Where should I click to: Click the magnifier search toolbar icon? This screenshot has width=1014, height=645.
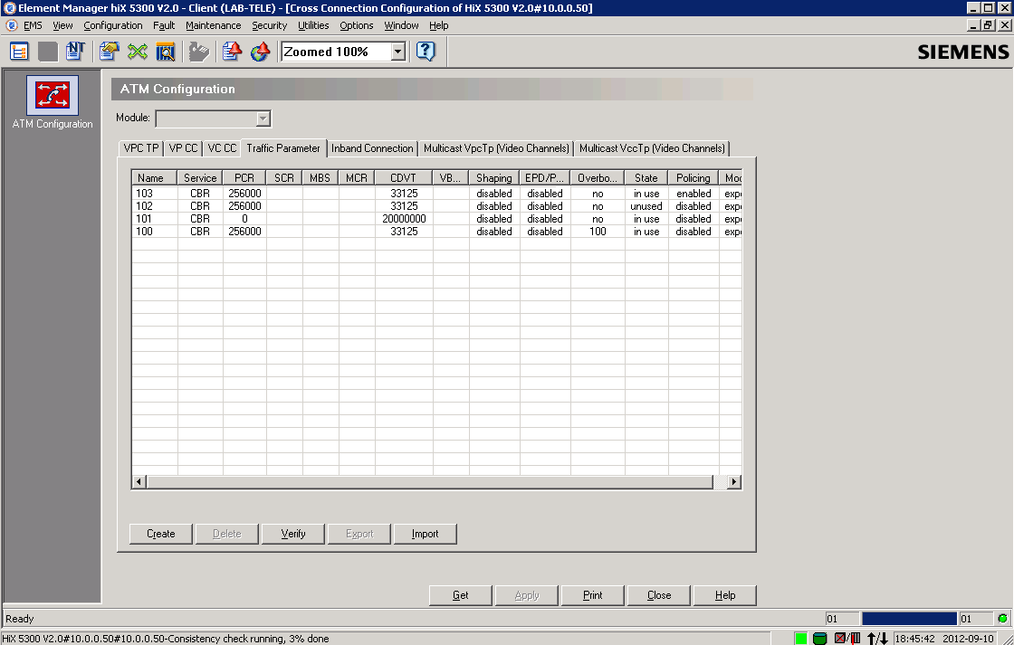tap(166, 52)
